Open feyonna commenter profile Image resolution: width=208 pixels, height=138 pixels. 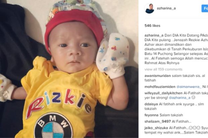coord(151,115)
